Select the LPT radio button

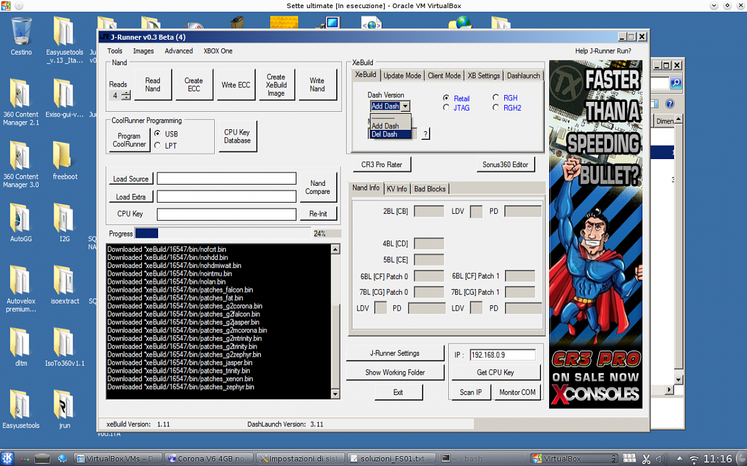tap(157, 145)
